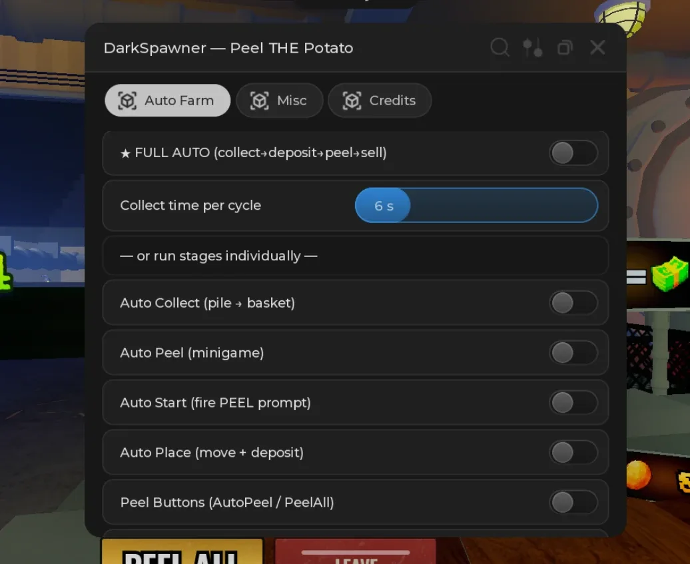Image resolution: width=690 pixels, height=564 pixels.
Task: Click the green cash stack icon in game
Action: [x=670, y=275]
